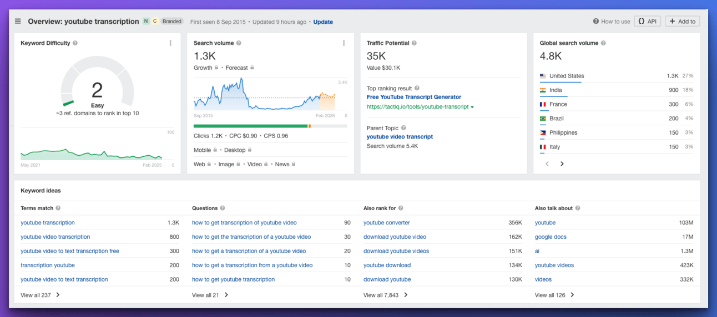Click the India country row

tap(617, 90)
